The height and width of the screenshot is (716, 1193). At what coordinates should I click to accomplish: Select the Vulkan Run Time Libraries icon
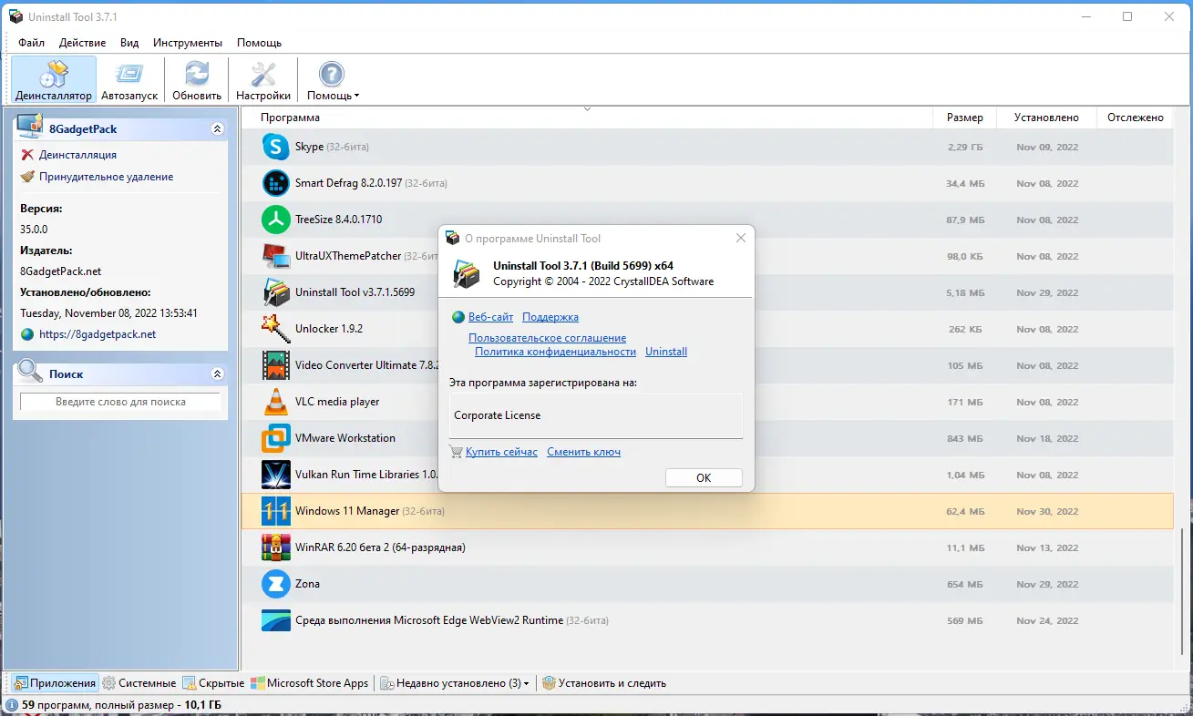tap(275, 475)
